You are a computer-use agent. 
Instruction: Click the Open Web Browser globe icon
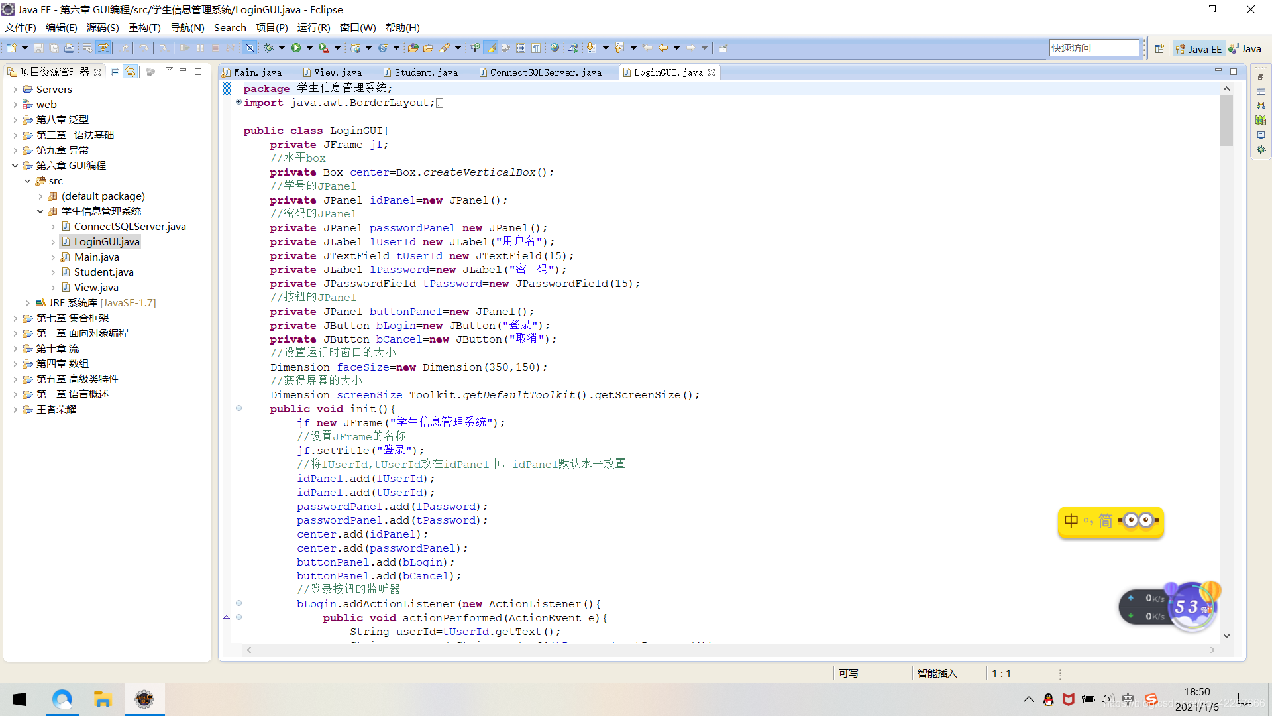pyautogui.click(x=555, y=48)
